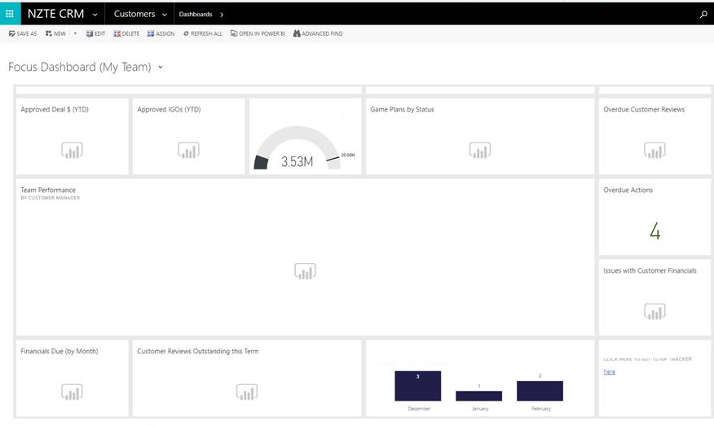The width and height of the screenshot is (714, 425).
Task: Click the Assign toolbar icon
Action: pos(151,33)
